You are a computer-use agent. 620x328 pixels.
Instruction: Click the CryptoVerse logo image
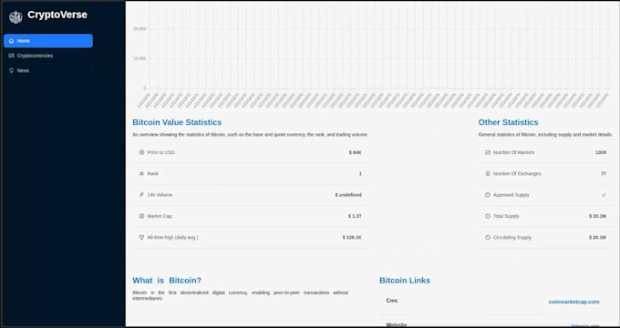tap(15, 17)
